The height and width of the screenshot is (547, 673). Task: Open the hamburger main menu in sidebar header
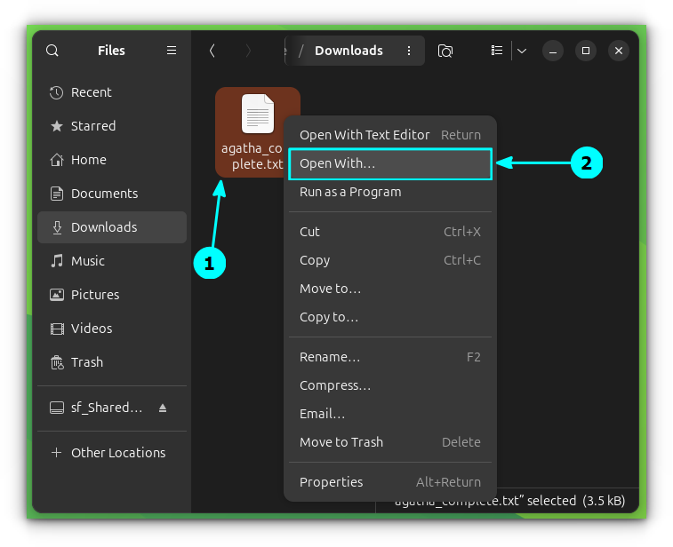point(172,51)
